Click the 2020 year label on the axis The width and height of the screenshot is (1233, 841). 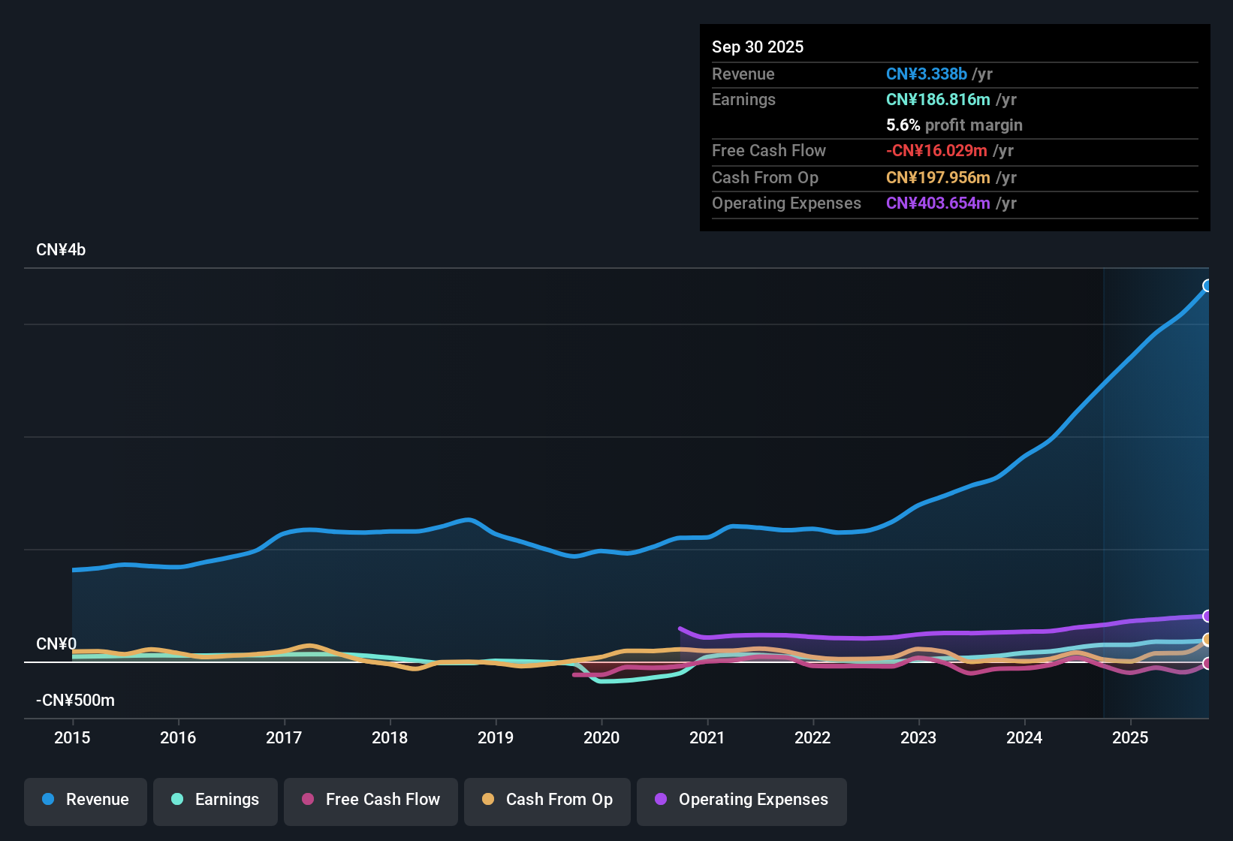[601, 738]
